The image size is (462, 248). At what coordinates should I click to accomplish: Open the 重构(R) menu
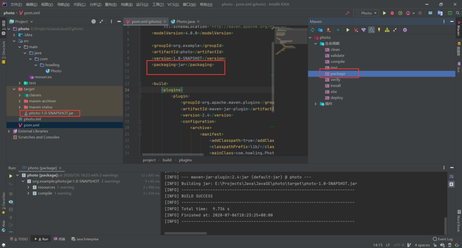(x=111, y=5)
